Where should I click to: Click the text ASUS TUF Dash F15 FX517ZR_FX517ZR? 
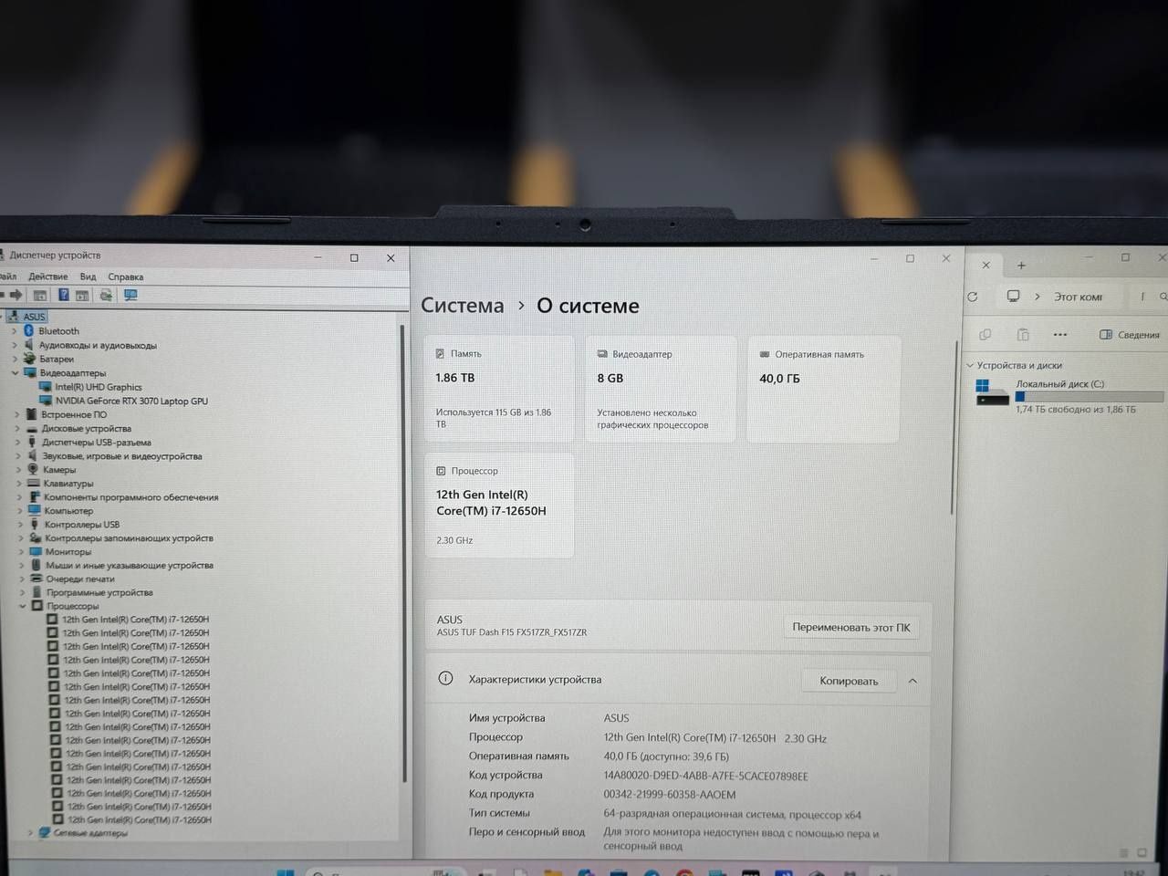(511, 632)
